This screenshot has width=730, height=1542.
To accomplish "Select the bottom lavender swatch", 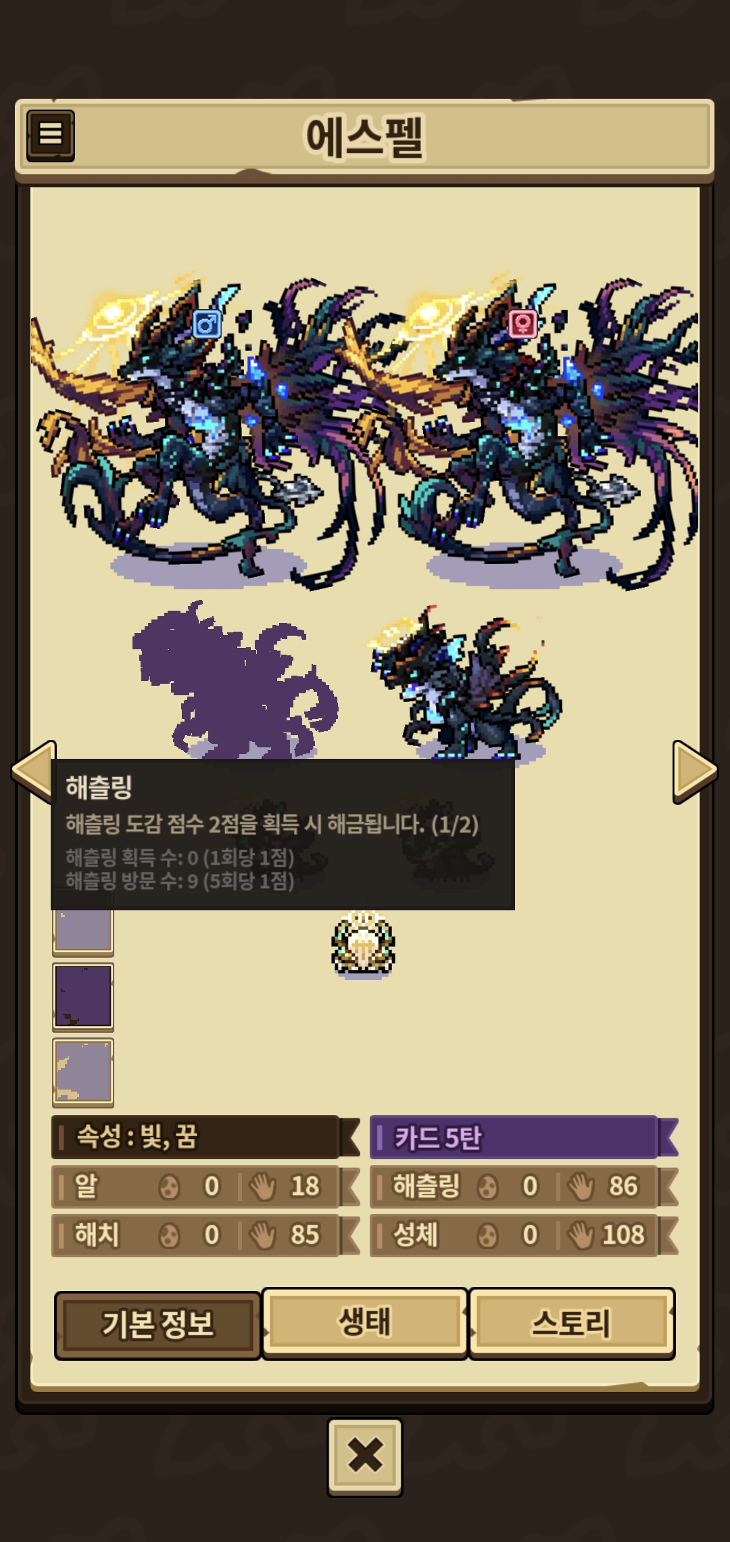I will coord(83,1072).
